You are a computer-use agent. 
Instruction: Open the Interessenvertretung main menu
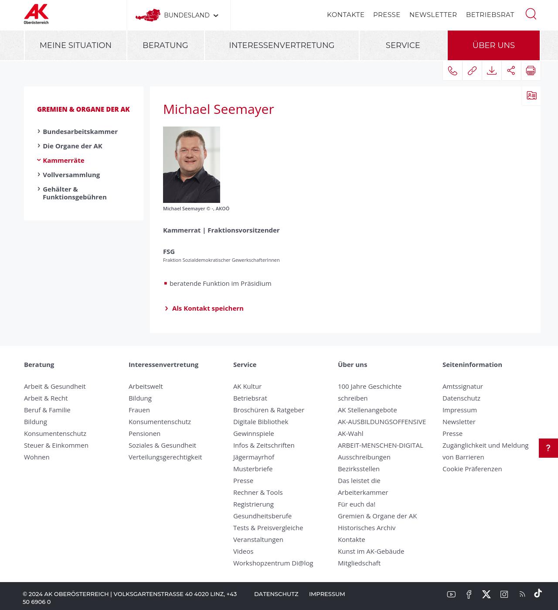coord(282,45)
